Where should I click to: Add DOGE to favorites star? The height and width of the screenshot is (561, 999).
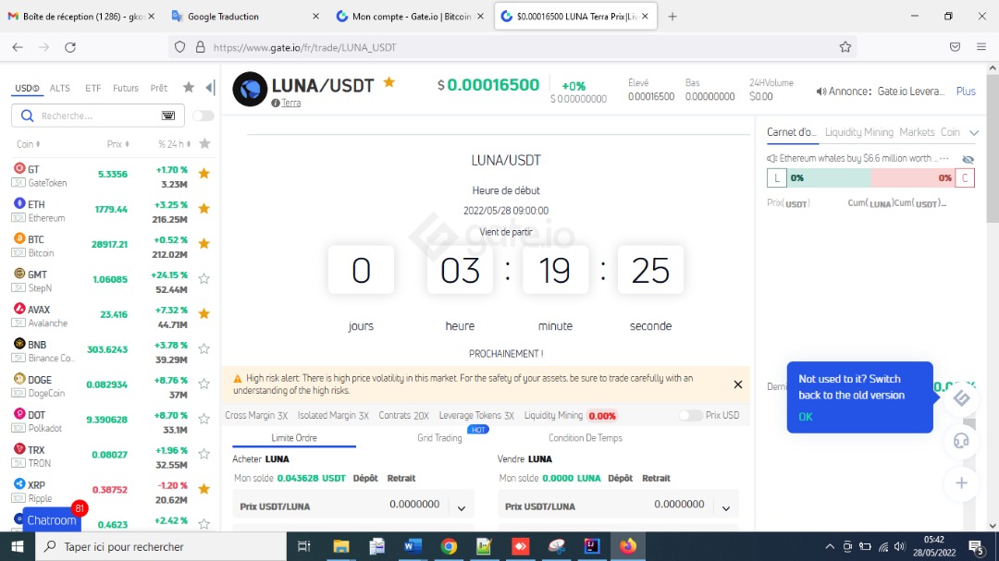tap(203, 384)
